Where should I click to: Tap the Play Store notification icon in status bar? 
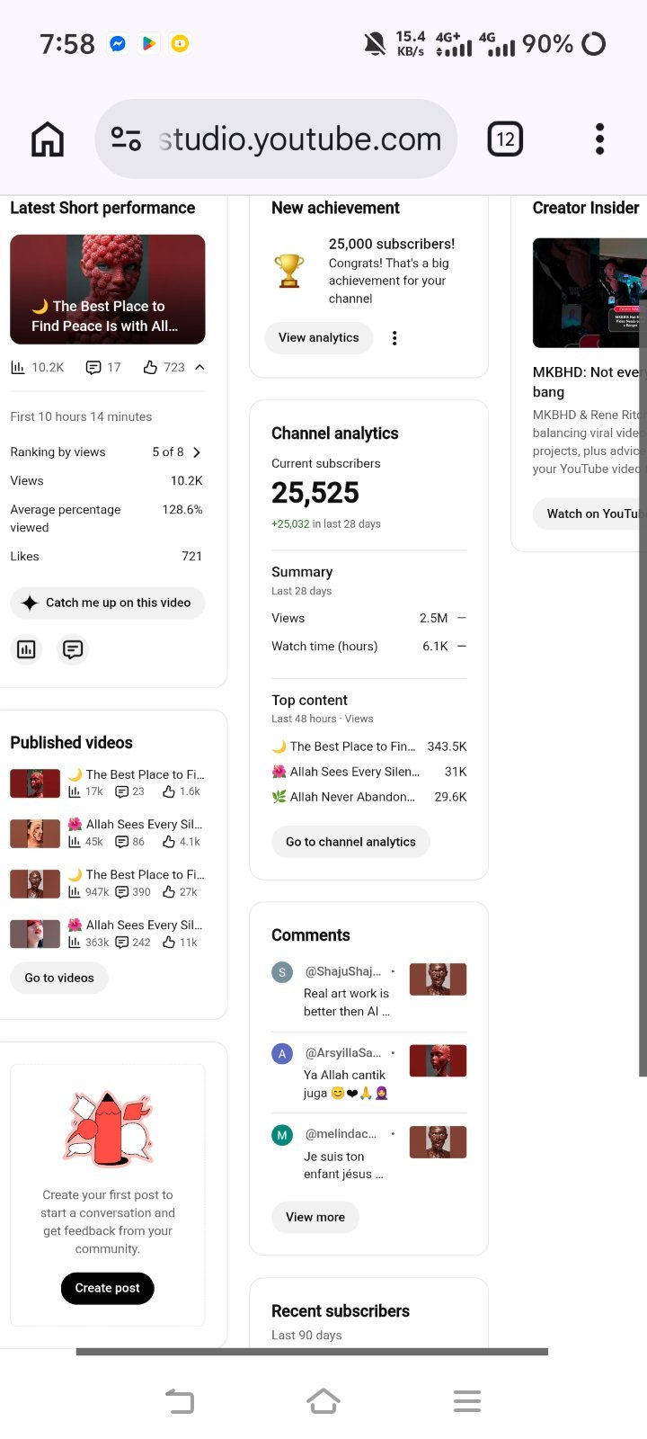pyautogui.click(x=149, y=43)
